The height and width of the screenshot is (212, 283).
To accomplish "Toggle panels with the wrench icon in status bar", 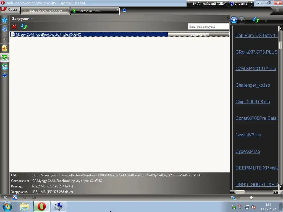I will click(5, 198).
